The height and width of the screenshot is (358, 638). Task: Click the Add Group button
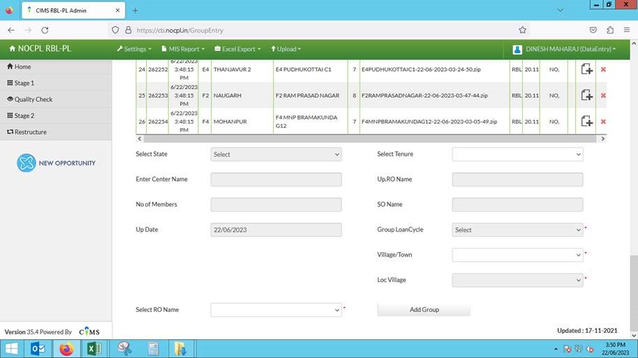(x=424, y=310)
